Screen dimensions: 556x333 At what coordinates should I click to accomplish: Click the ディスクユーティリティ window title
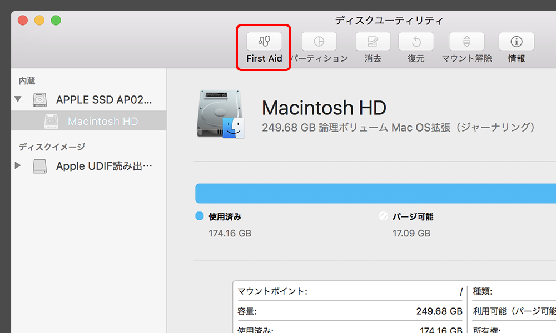[x=389, y=21]
